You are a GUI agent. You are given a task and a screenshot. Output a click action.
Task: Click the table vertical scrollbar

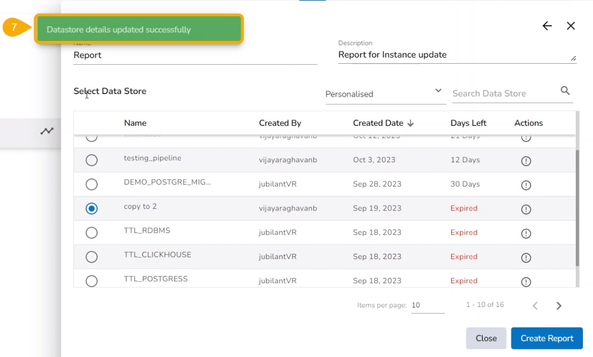(577, 207)
